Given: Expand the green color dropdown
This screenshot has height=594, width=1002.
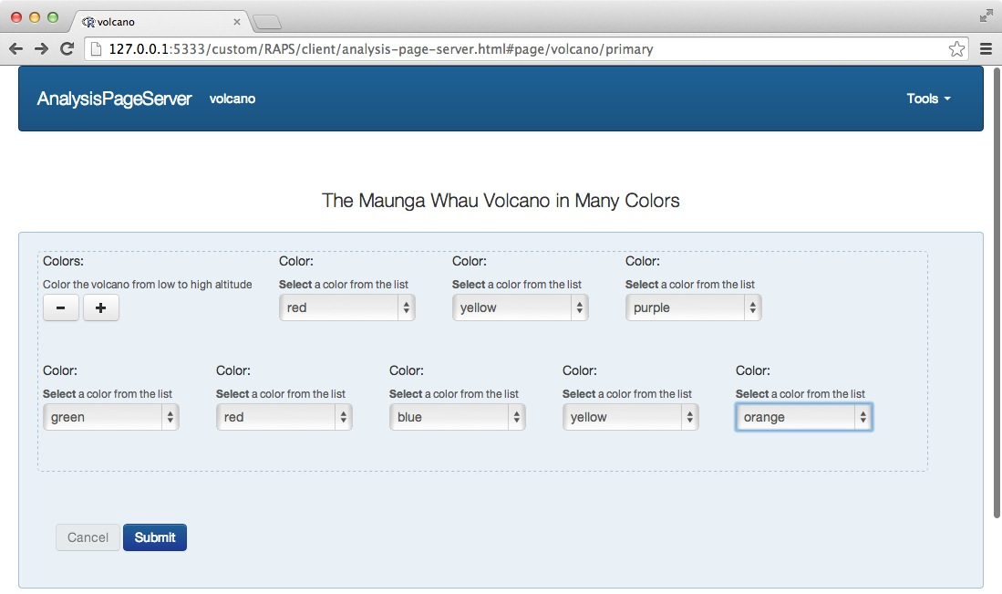Looking at the screenshot, I should tap(111, 418).
